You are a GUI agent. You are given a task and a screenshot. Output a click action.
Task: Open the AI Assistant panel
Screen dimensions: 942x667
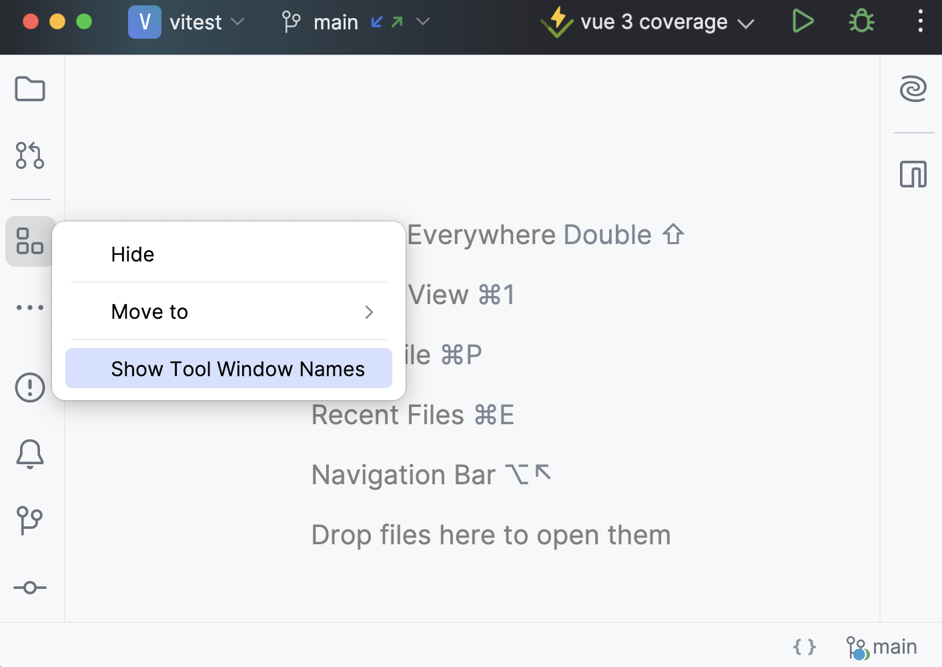pos(913,89)
